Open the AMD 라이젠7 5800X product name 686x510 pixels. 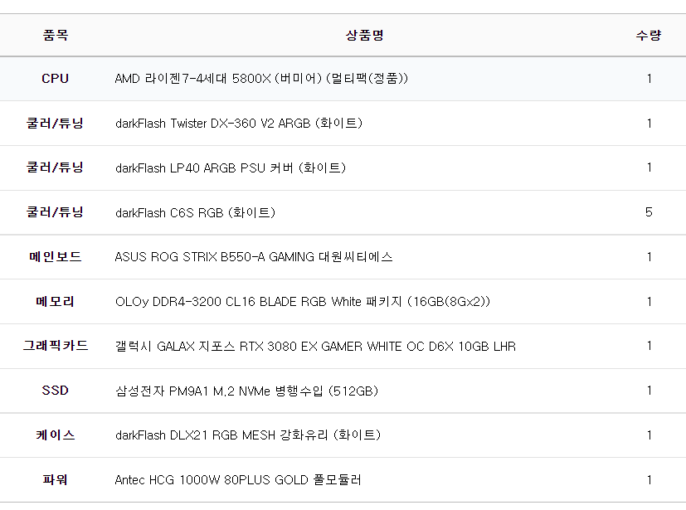[x=261, y=79]
